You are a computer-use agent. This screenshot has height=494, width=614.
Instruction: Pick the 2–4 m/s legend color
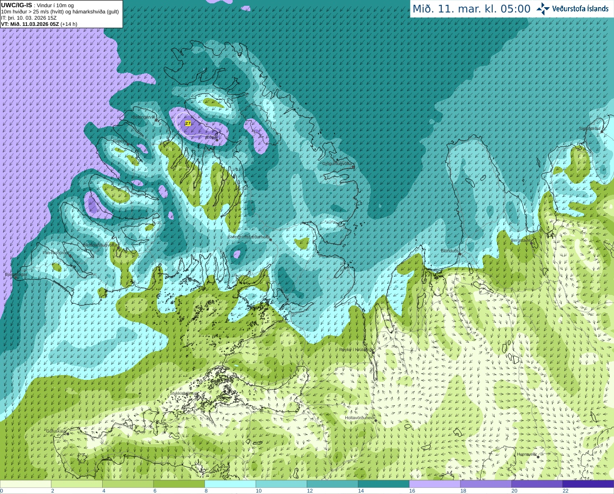pyautogui.click(x=77, y=484)
